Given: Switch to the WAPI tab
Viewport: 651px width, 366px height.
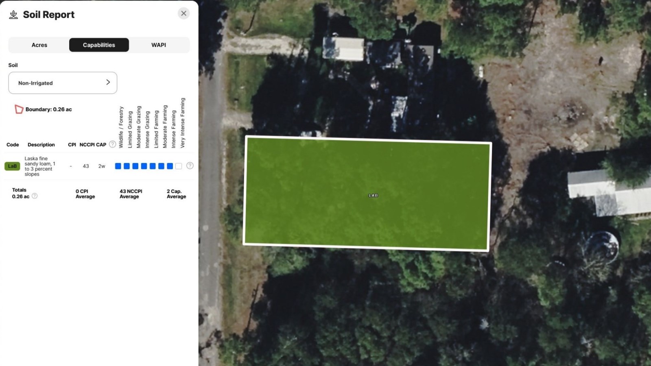Looking at the screenshot, I should pyautogui.click(x=159, y=45).
